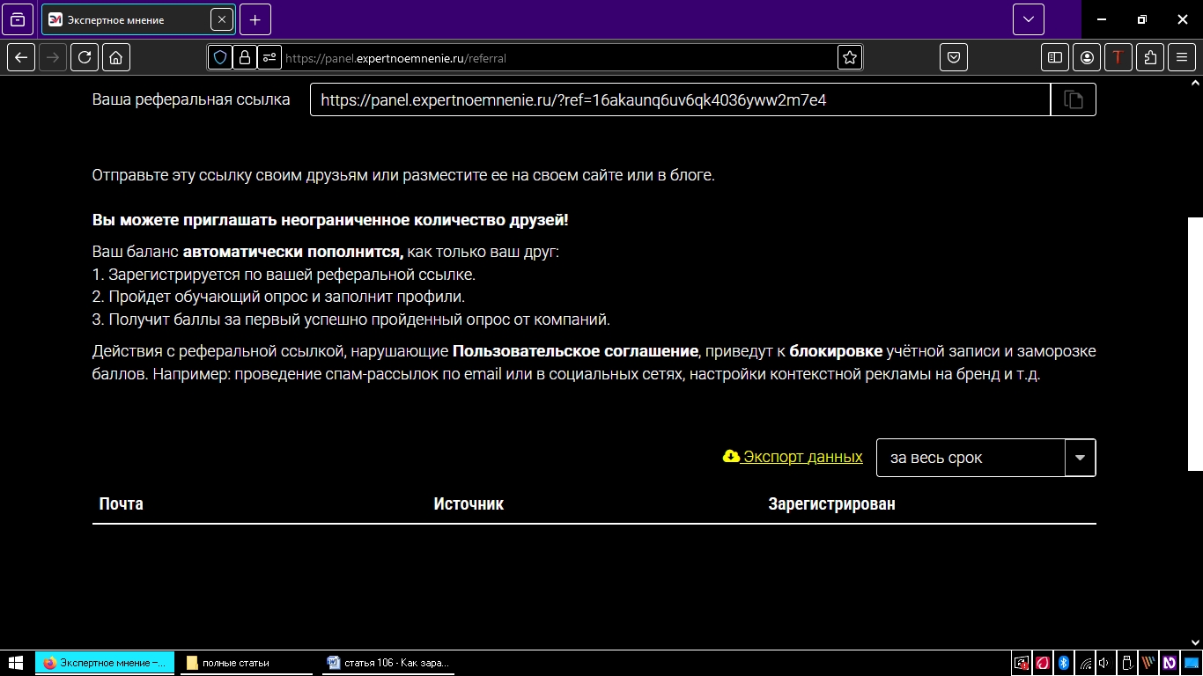The width and height of the screenshot is (1203, 676).
Task: Click the red T extension icon
Action: click(x=1118, y=57)
